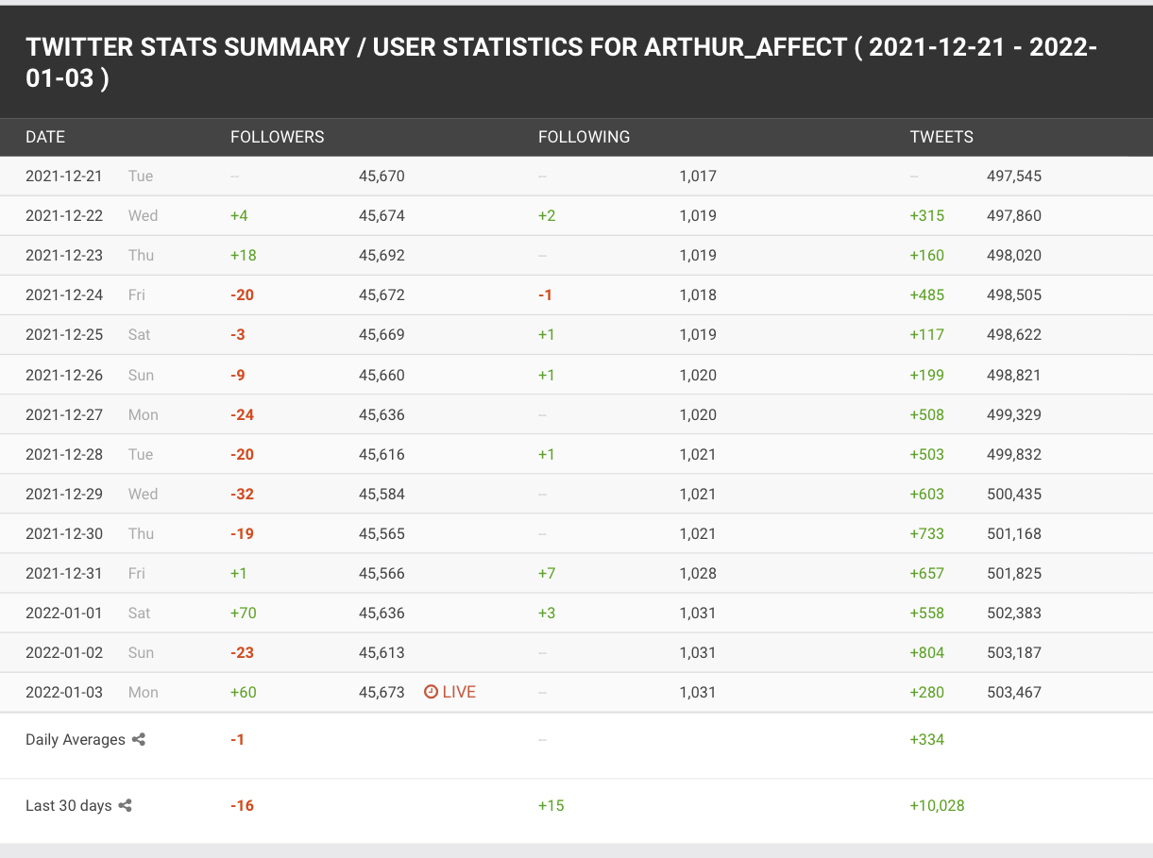Select the date 2021-12-30
Screen dimensions: 1153x858
[64, 533]
